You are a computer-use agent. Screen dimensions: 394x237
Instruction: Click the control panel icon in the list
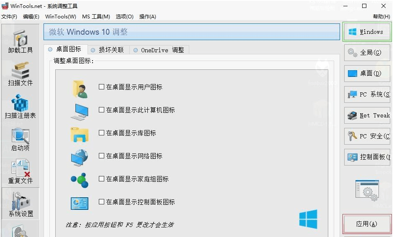coord(80,203)
